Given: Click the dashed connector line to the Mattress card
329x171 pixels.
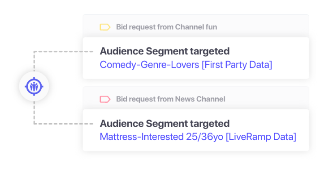Looking at the screenshot, I should click(x=63, y=124).
